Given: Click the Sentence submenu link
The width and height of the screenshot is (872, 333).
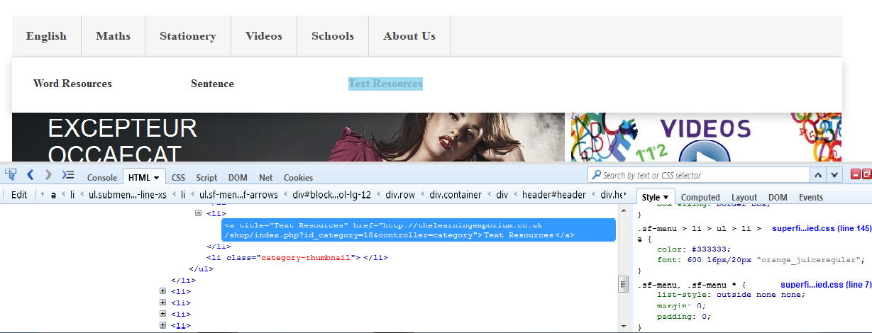Looking at the screenshot, I should coord(212,84).
